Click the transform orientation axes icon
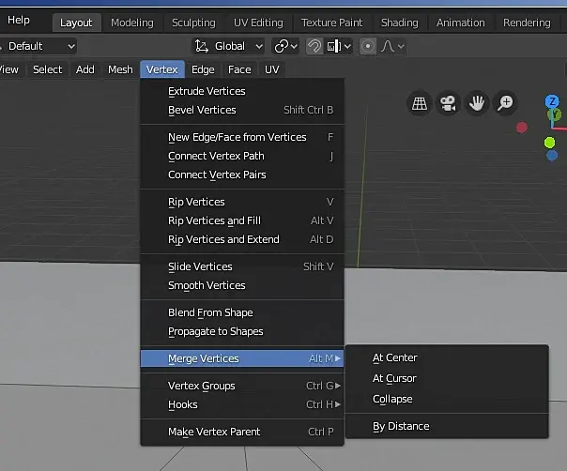Viewport: 567px width, 471px height. tap(201, 46)
